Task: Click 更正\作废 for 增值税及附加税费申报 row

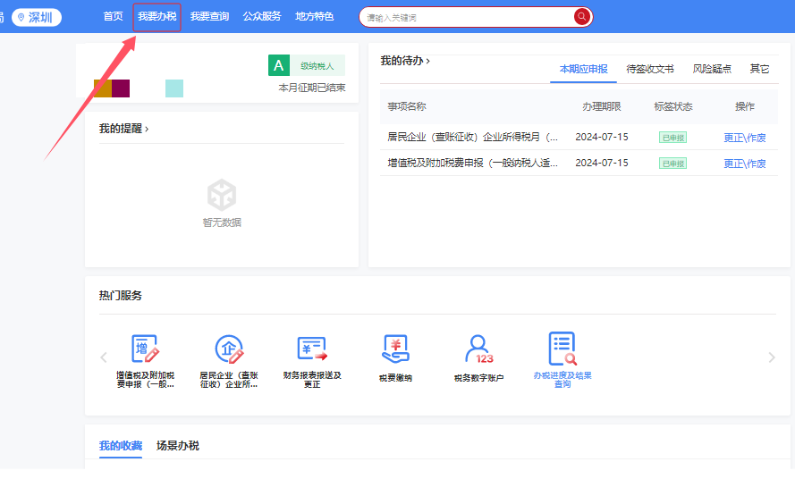Action: click(744, 164)
